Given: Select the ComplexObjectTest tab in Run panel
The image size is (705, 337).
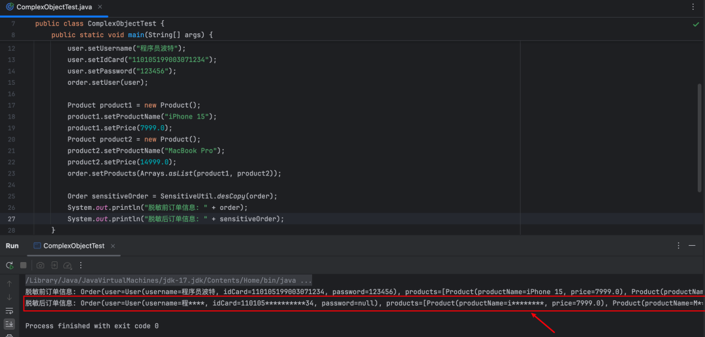Looking at the screenshot, I should point(74,246).
